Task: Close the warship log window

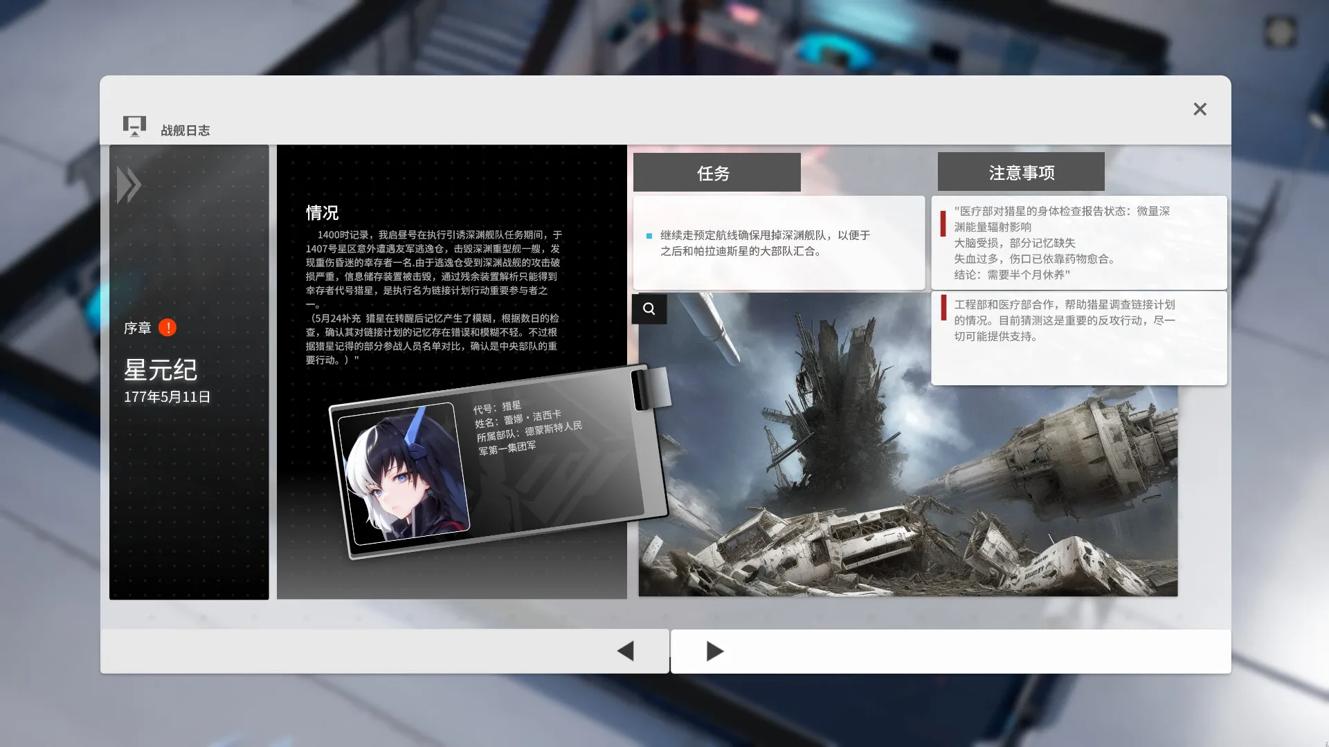Action: pyautogui.click(x=1200, y=109)
